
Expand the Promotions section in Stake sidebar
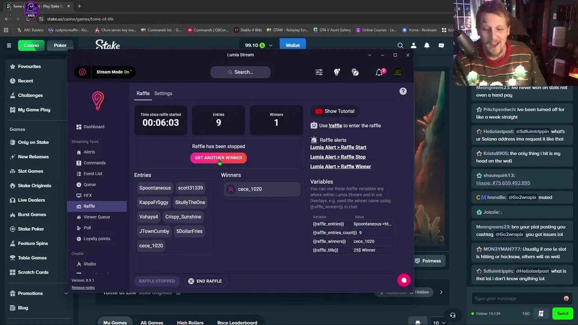click(66, 293)
